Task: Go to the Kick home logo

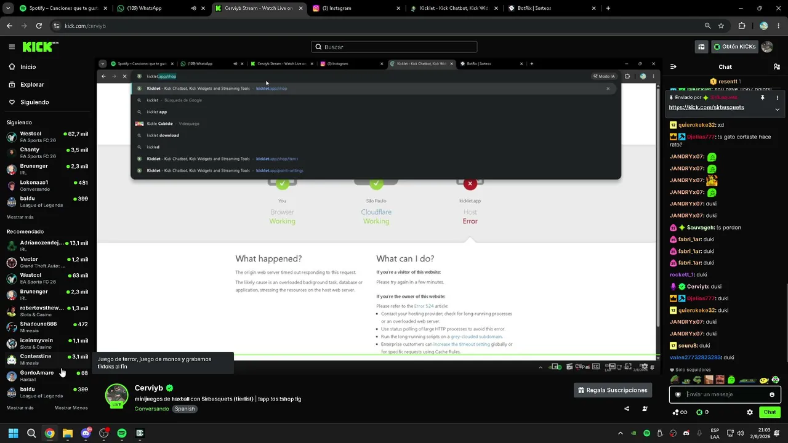Action: coord(41,47)
